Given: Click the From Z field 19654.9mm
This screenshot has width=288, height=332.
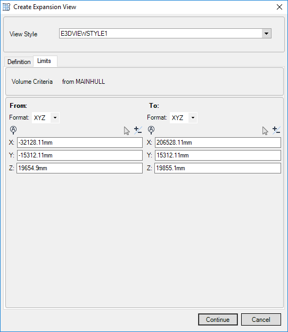Looking at the screenshot, I should [80, 168].
